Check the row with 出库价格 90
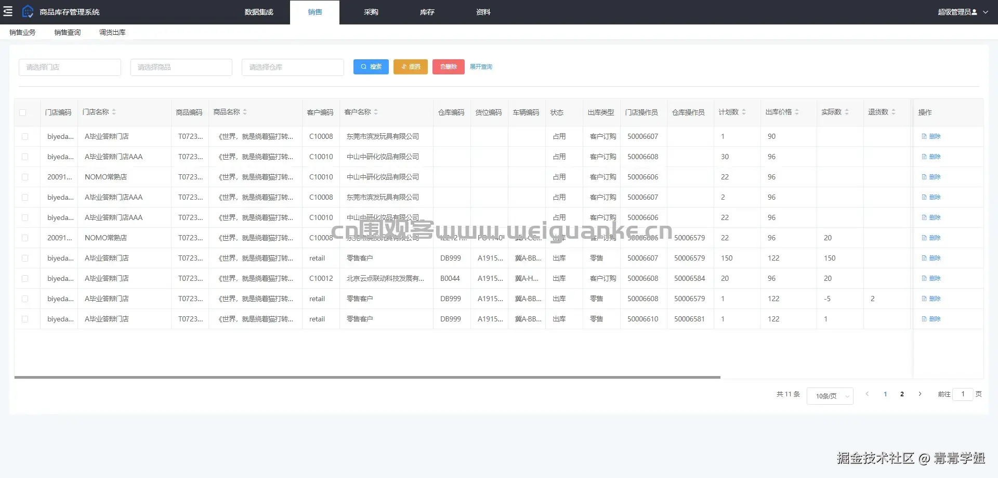Screen dimensions: 998x478 click(25, 136)
